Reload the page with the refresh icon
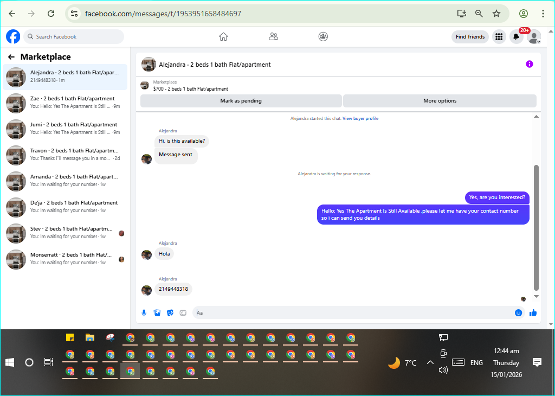The image size is (555, 396). pos(51,14)
